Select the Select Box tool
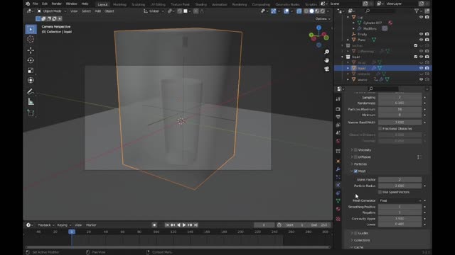The width and height of the screenshot is (455, 255). 31,29
